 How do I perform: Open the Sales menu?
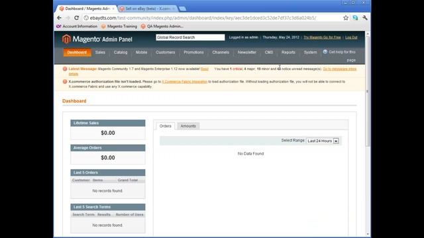coord(100,52)
